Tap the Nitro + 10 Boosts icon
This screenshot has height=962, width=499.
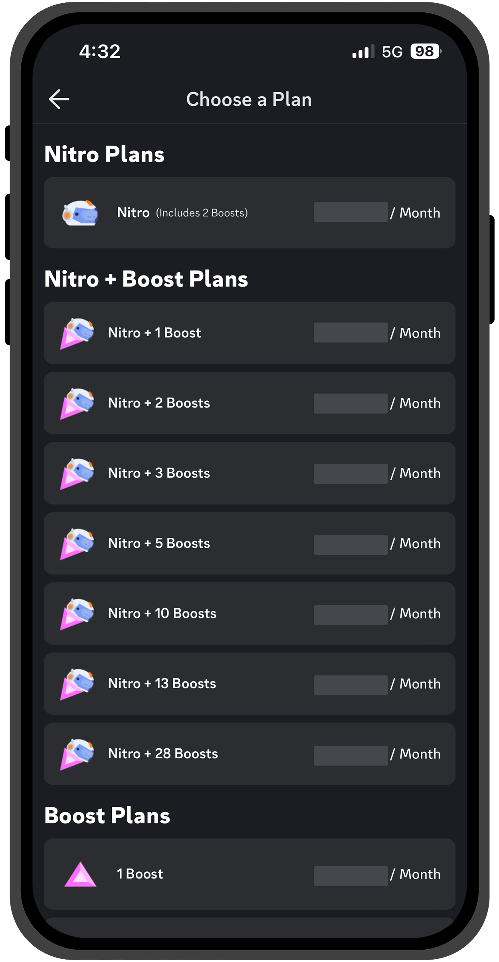[77, 614]
